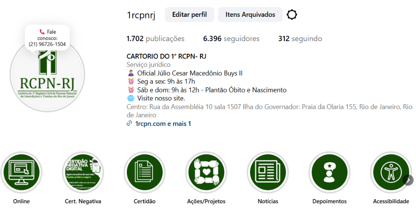416x213 pixels.
Task: Click Seg a sex: 9h às 17h text
Action: (x=166, y=82)
